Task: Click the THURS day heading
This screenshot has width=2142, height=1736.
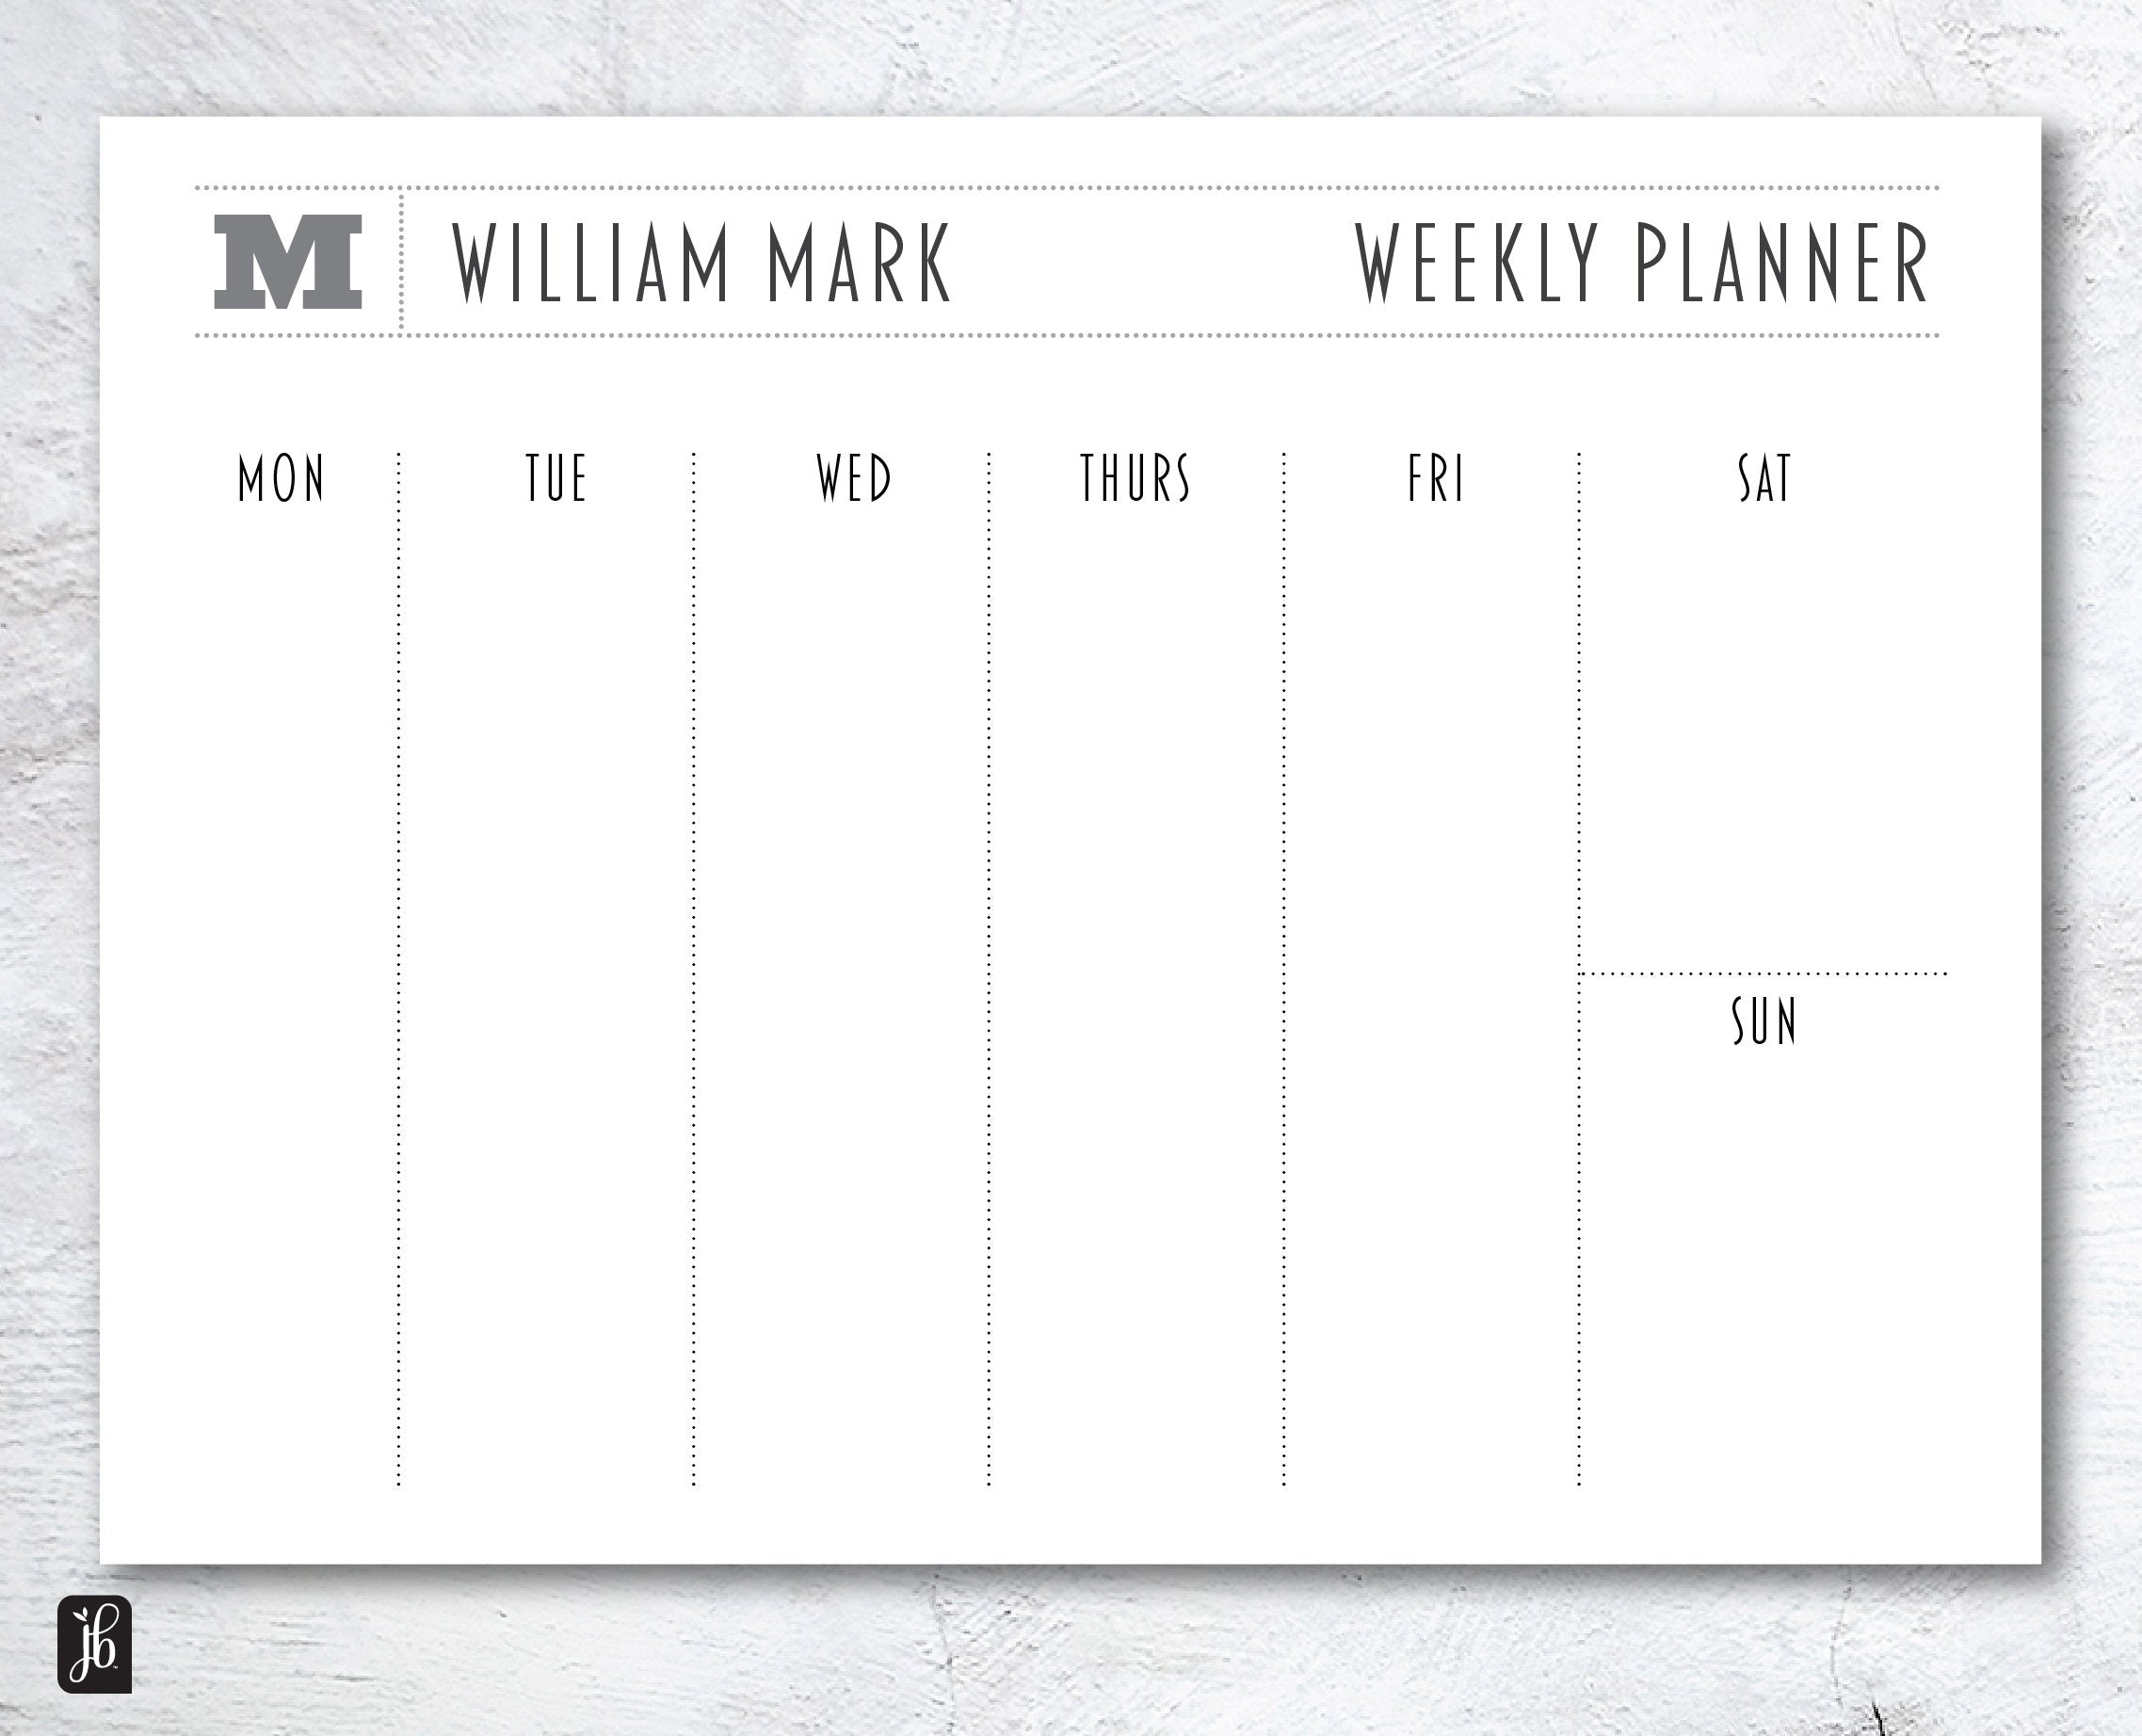Action: pos(1135,479)
